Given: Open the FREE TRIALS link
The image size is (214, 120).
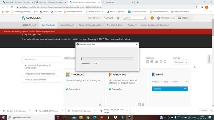Looking at the screenshot, I should [x=94, y=18].
